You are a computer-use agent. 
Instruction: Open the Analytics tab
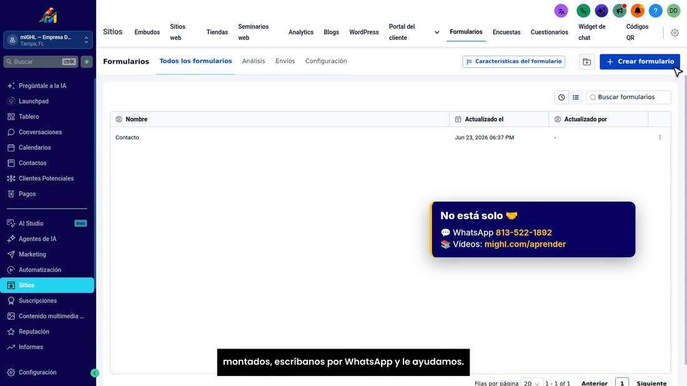301,32
